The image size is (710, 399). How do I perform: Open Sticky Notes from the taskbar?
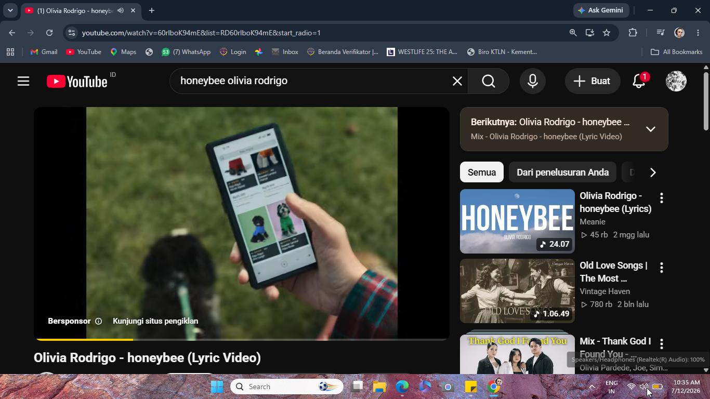click(471, 387)
